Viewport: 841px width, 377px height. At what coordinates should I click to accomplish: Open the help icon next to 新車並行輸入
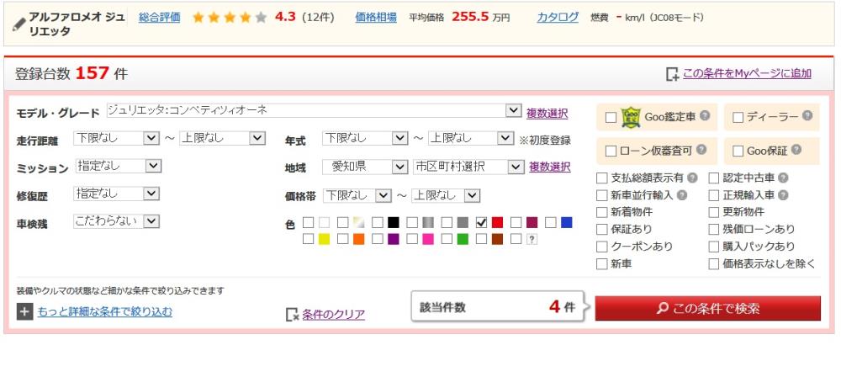[682, 195]
